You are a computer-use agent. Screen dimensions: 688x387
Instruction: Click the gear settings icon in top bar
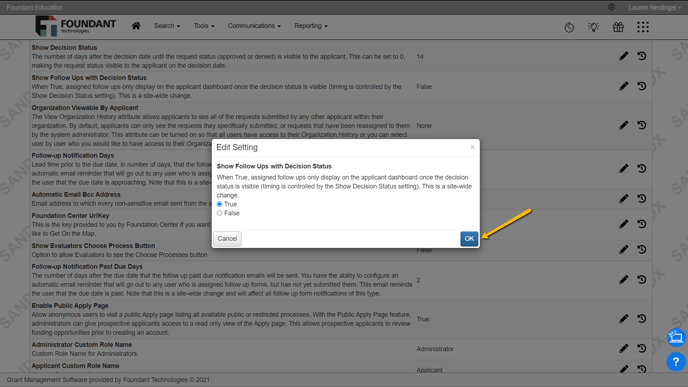pos(612,7)
